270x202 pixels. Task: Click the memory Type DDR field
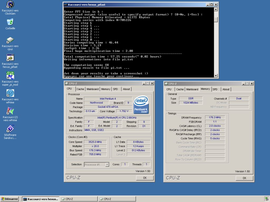pyautogui.click(x=191, y=98)
